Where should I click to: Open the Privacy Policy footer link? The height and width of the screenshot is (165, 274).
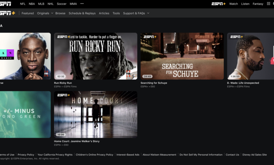click(26, 155)
